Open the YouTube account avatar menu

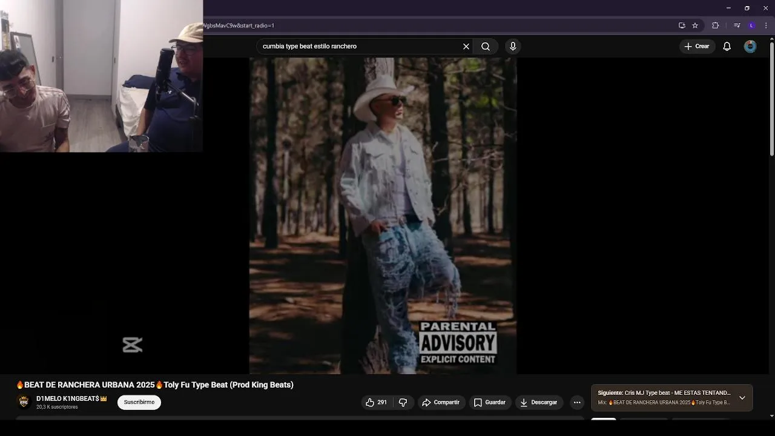[750, 47]
